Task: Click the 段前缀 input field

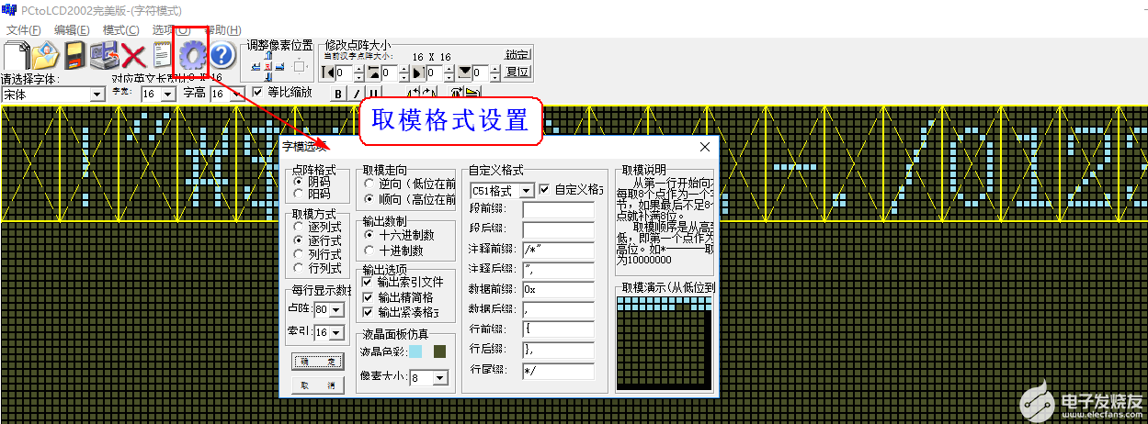Action: click(558, 210)
